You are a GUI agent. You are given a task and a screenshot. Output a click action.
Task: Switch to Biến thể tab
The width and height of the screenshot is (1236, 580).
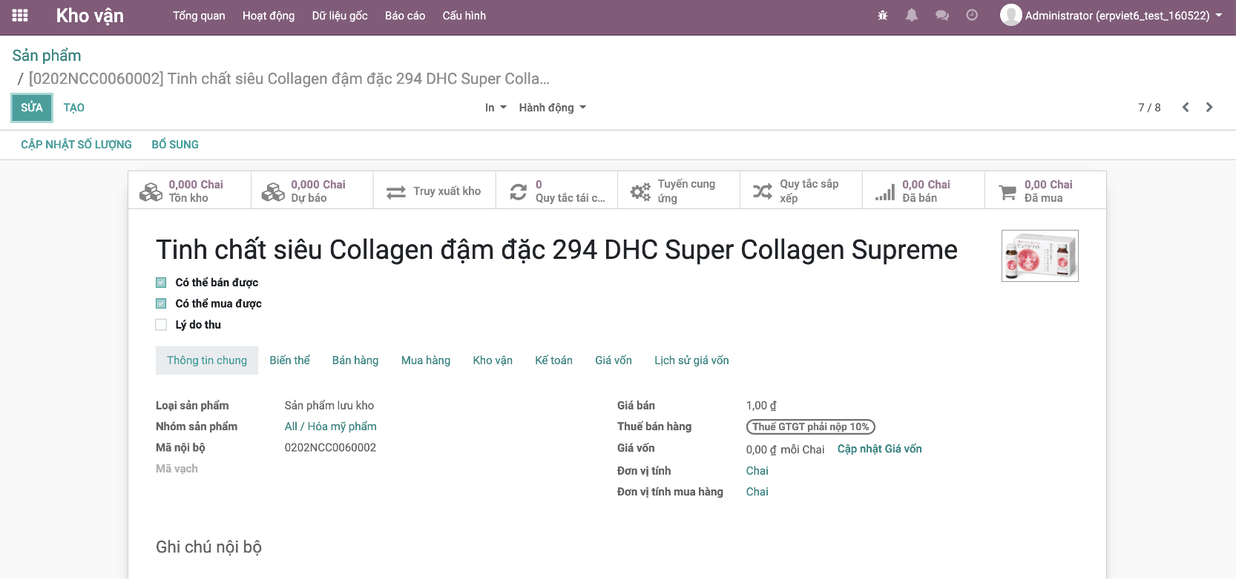click(x=290, y=360)
